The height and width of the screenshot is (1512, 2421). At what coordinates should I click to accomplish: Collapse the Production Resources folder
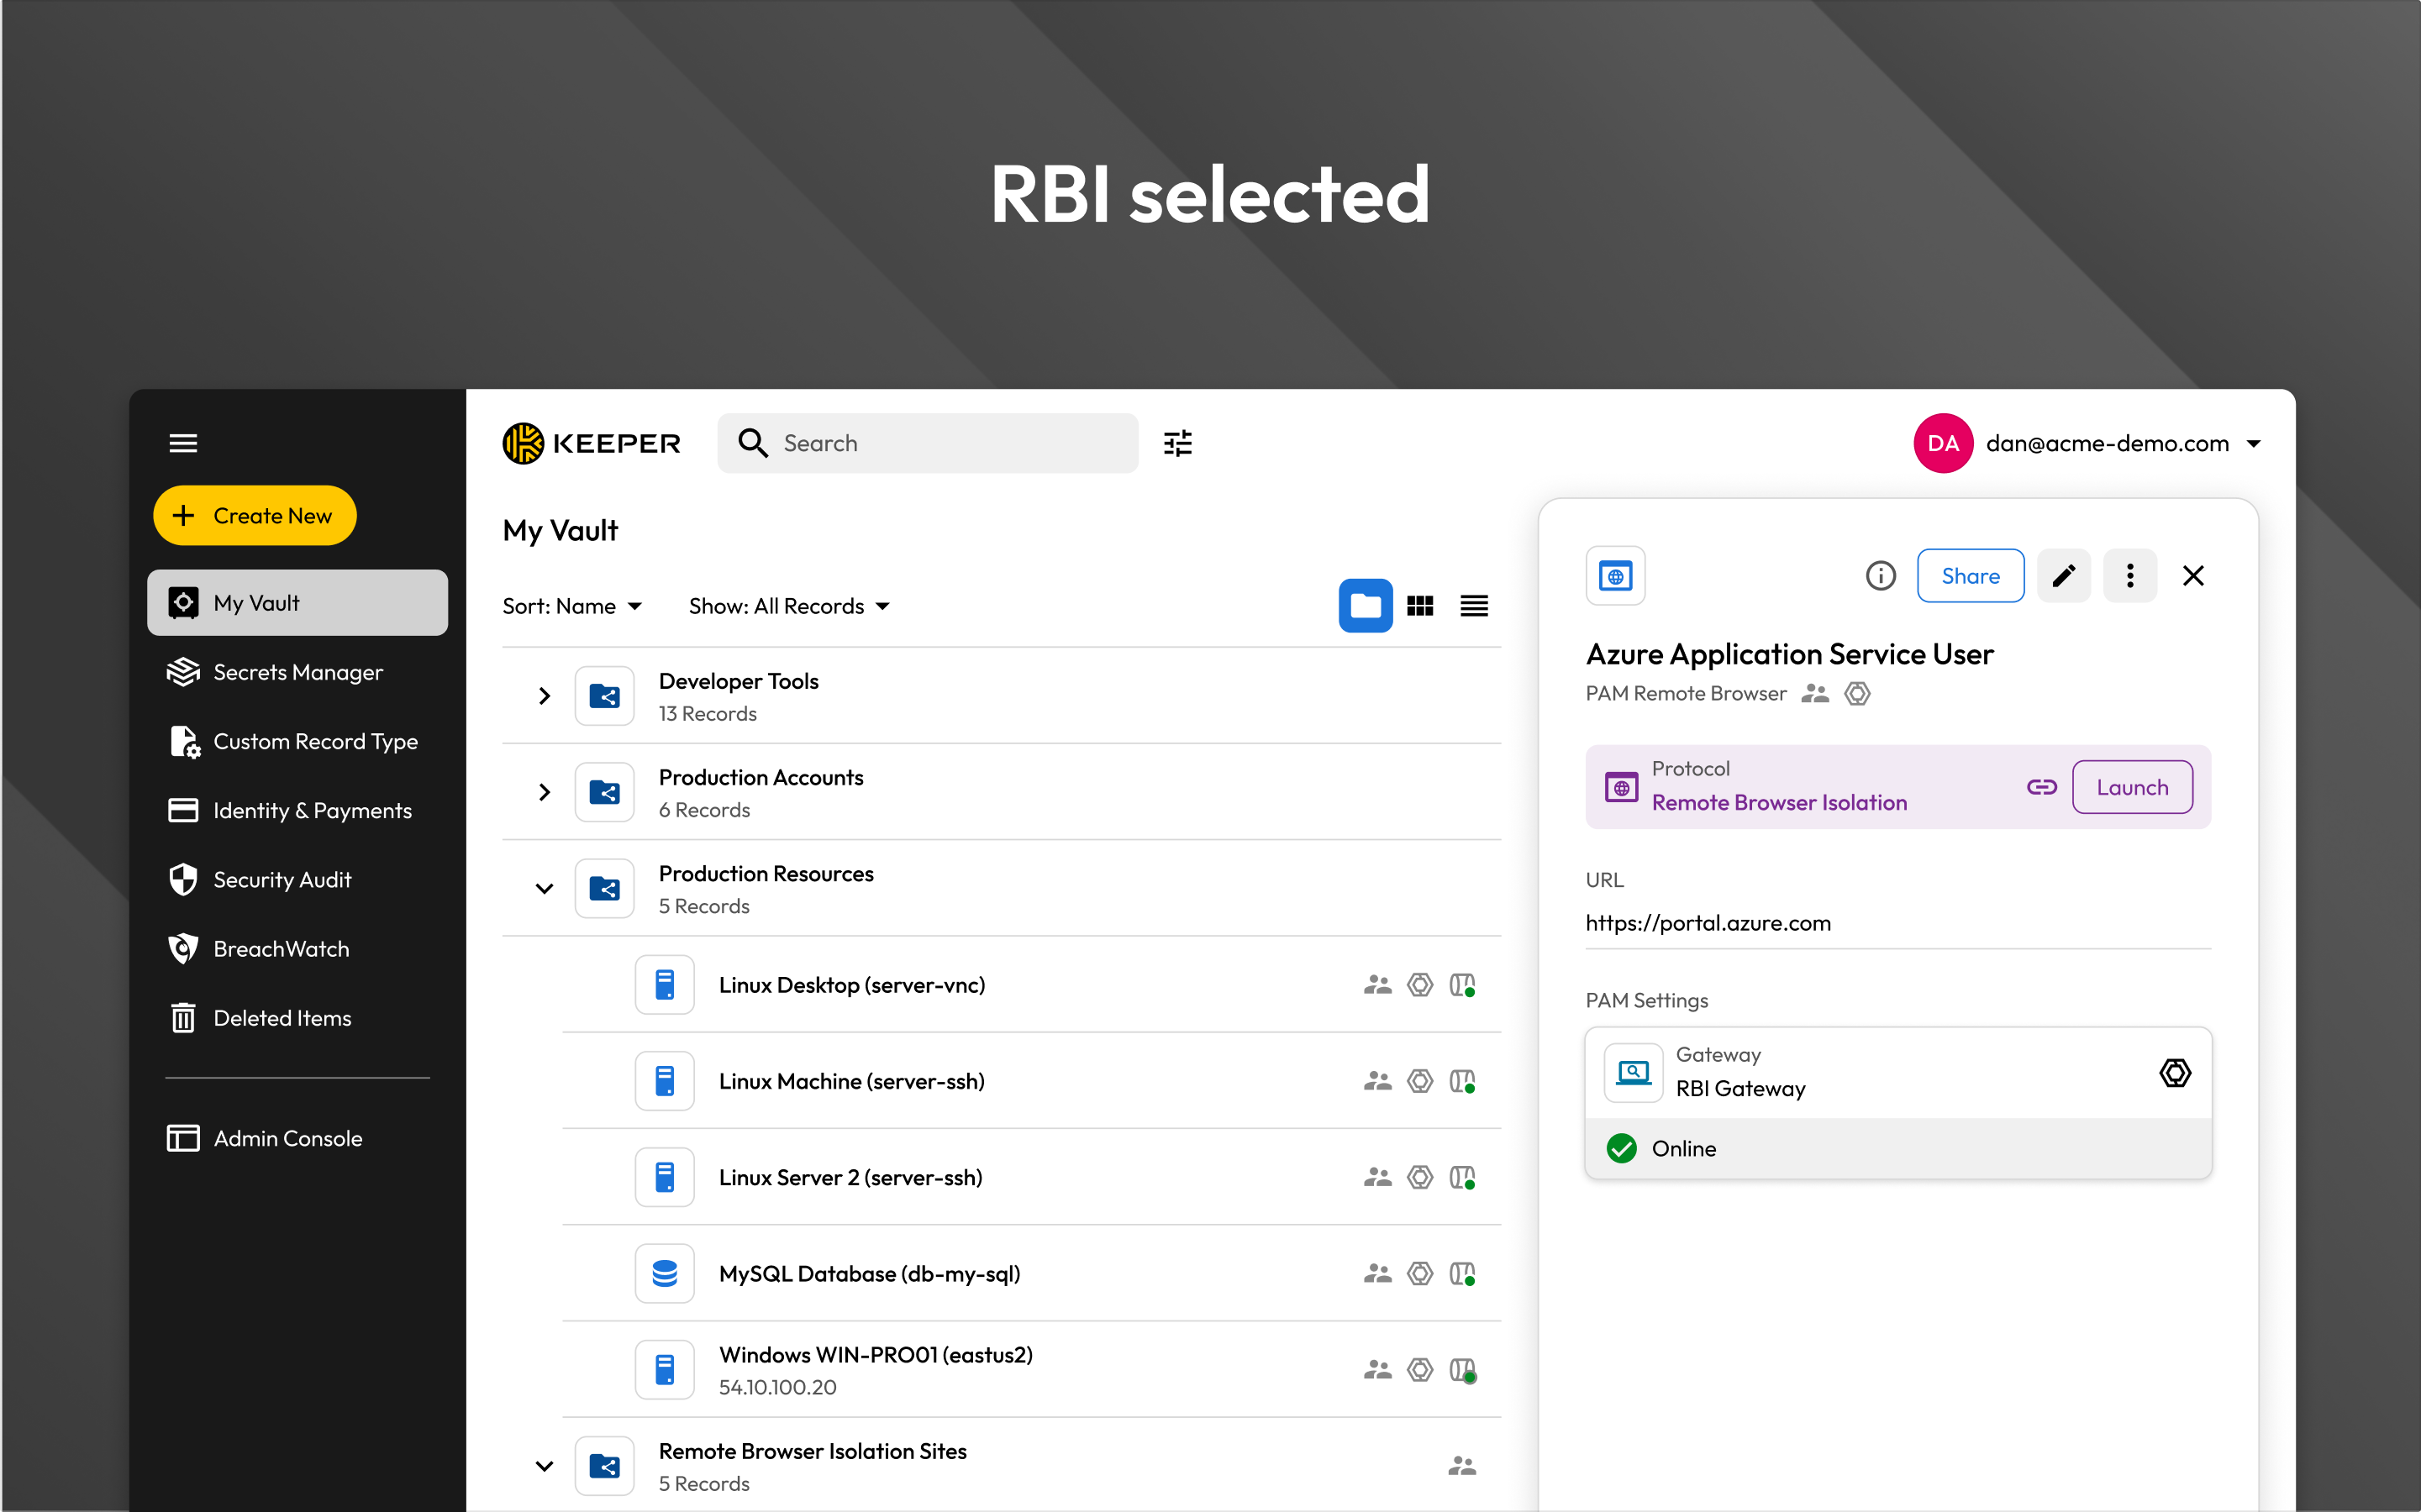point(545,888)
